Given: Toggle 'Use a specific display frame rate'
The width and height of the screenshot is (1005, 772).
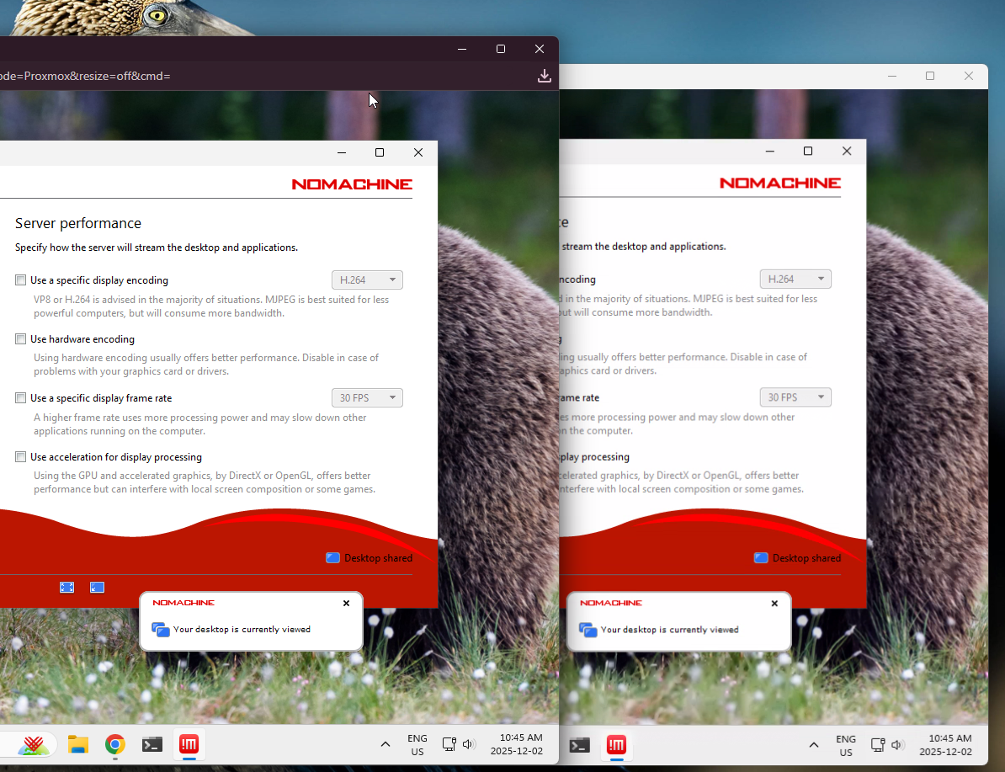Looking at the screenshot, I should point(21,398).
